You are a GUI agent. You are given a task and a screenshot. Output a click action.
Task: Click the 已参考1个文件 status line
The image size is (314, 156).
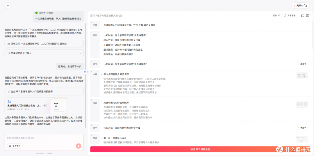[44, 13]
